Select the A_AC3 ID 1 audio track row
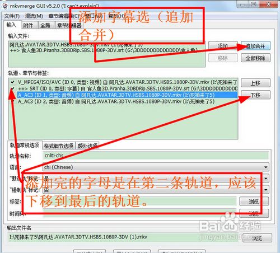Screen dimensions: 280x253 point(128,95)
